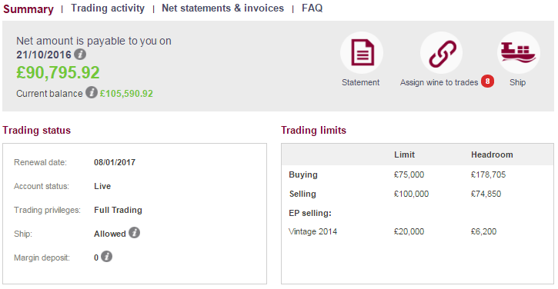Screen dimensions: 558x289
Task: Click the £105,590.92 current balance amount
Action: [x=126, y=94]
